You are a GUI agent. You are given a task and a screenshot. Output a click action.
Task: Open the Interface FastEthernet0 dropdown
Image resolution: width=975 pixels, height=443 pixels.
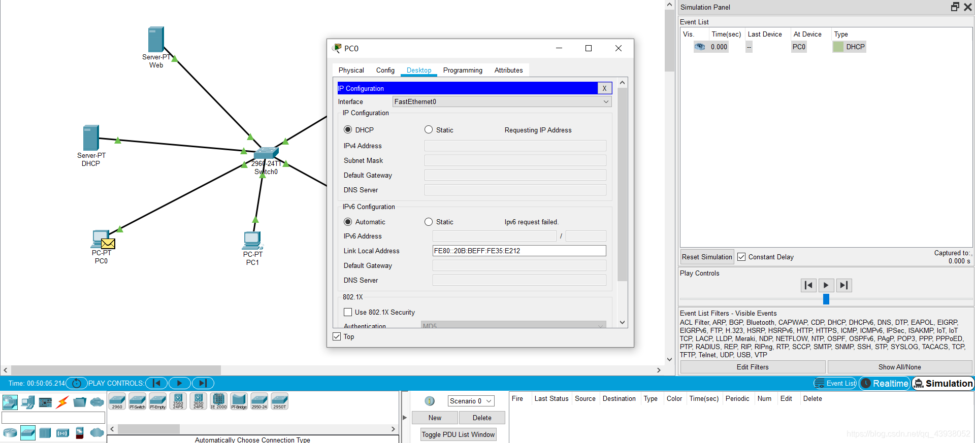click(502, 101)
